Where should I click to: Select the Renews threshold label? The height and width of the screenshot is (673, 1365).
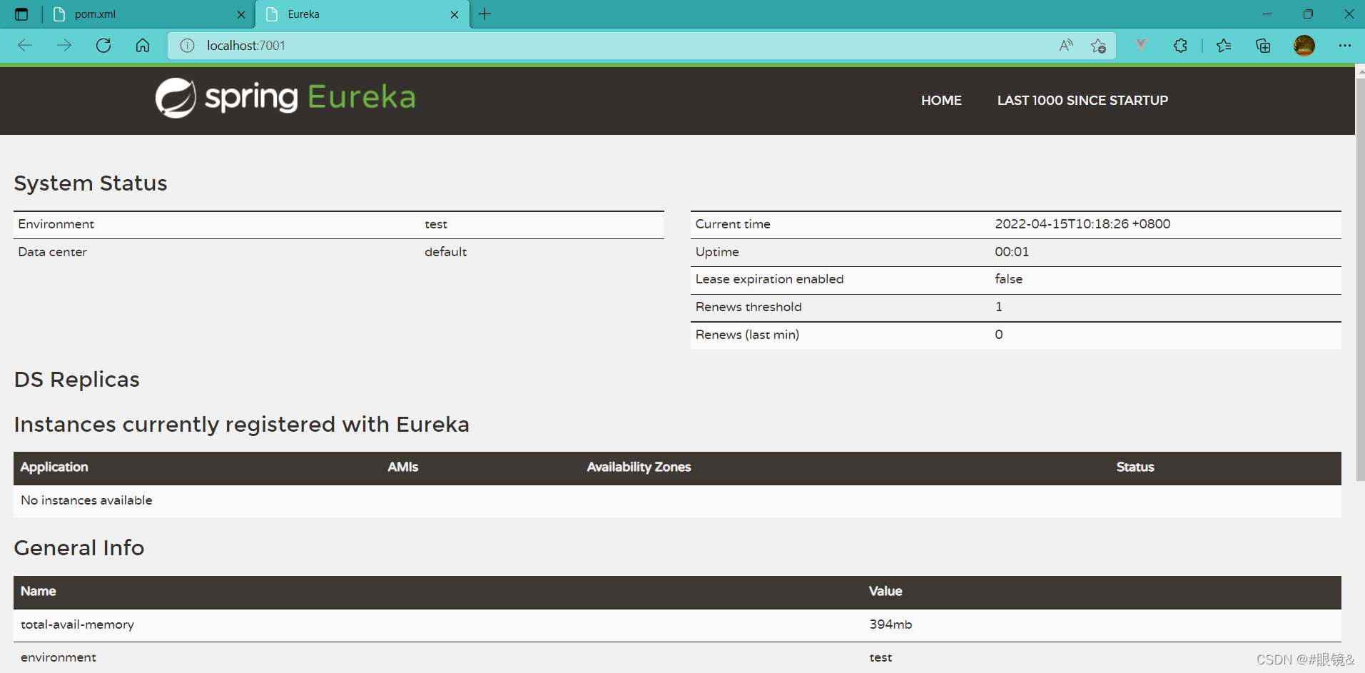tap(749, 307)
